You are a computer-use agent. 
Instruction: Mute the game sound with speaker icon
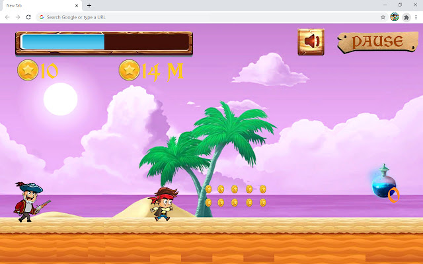[x=311, y=42]
